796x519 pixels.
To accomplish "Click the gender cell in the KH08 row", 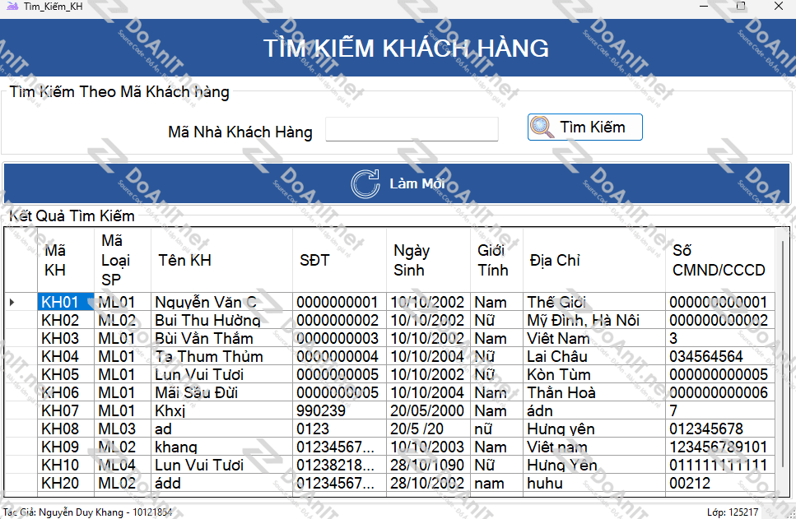I will coord(497,429).
